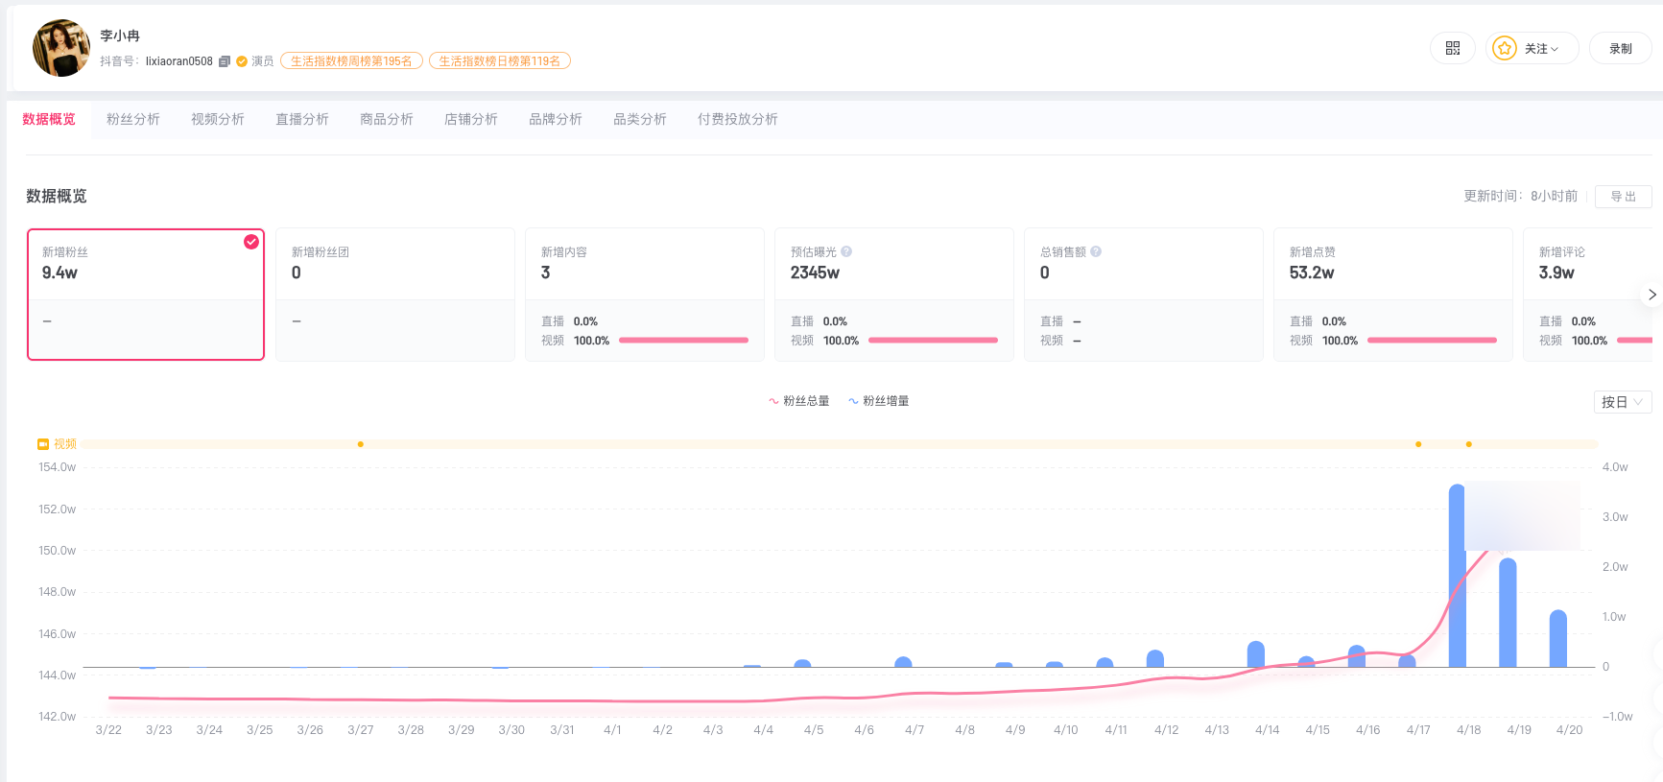
Task: Click the star follow icon
Action: (x=1505, y=48)
